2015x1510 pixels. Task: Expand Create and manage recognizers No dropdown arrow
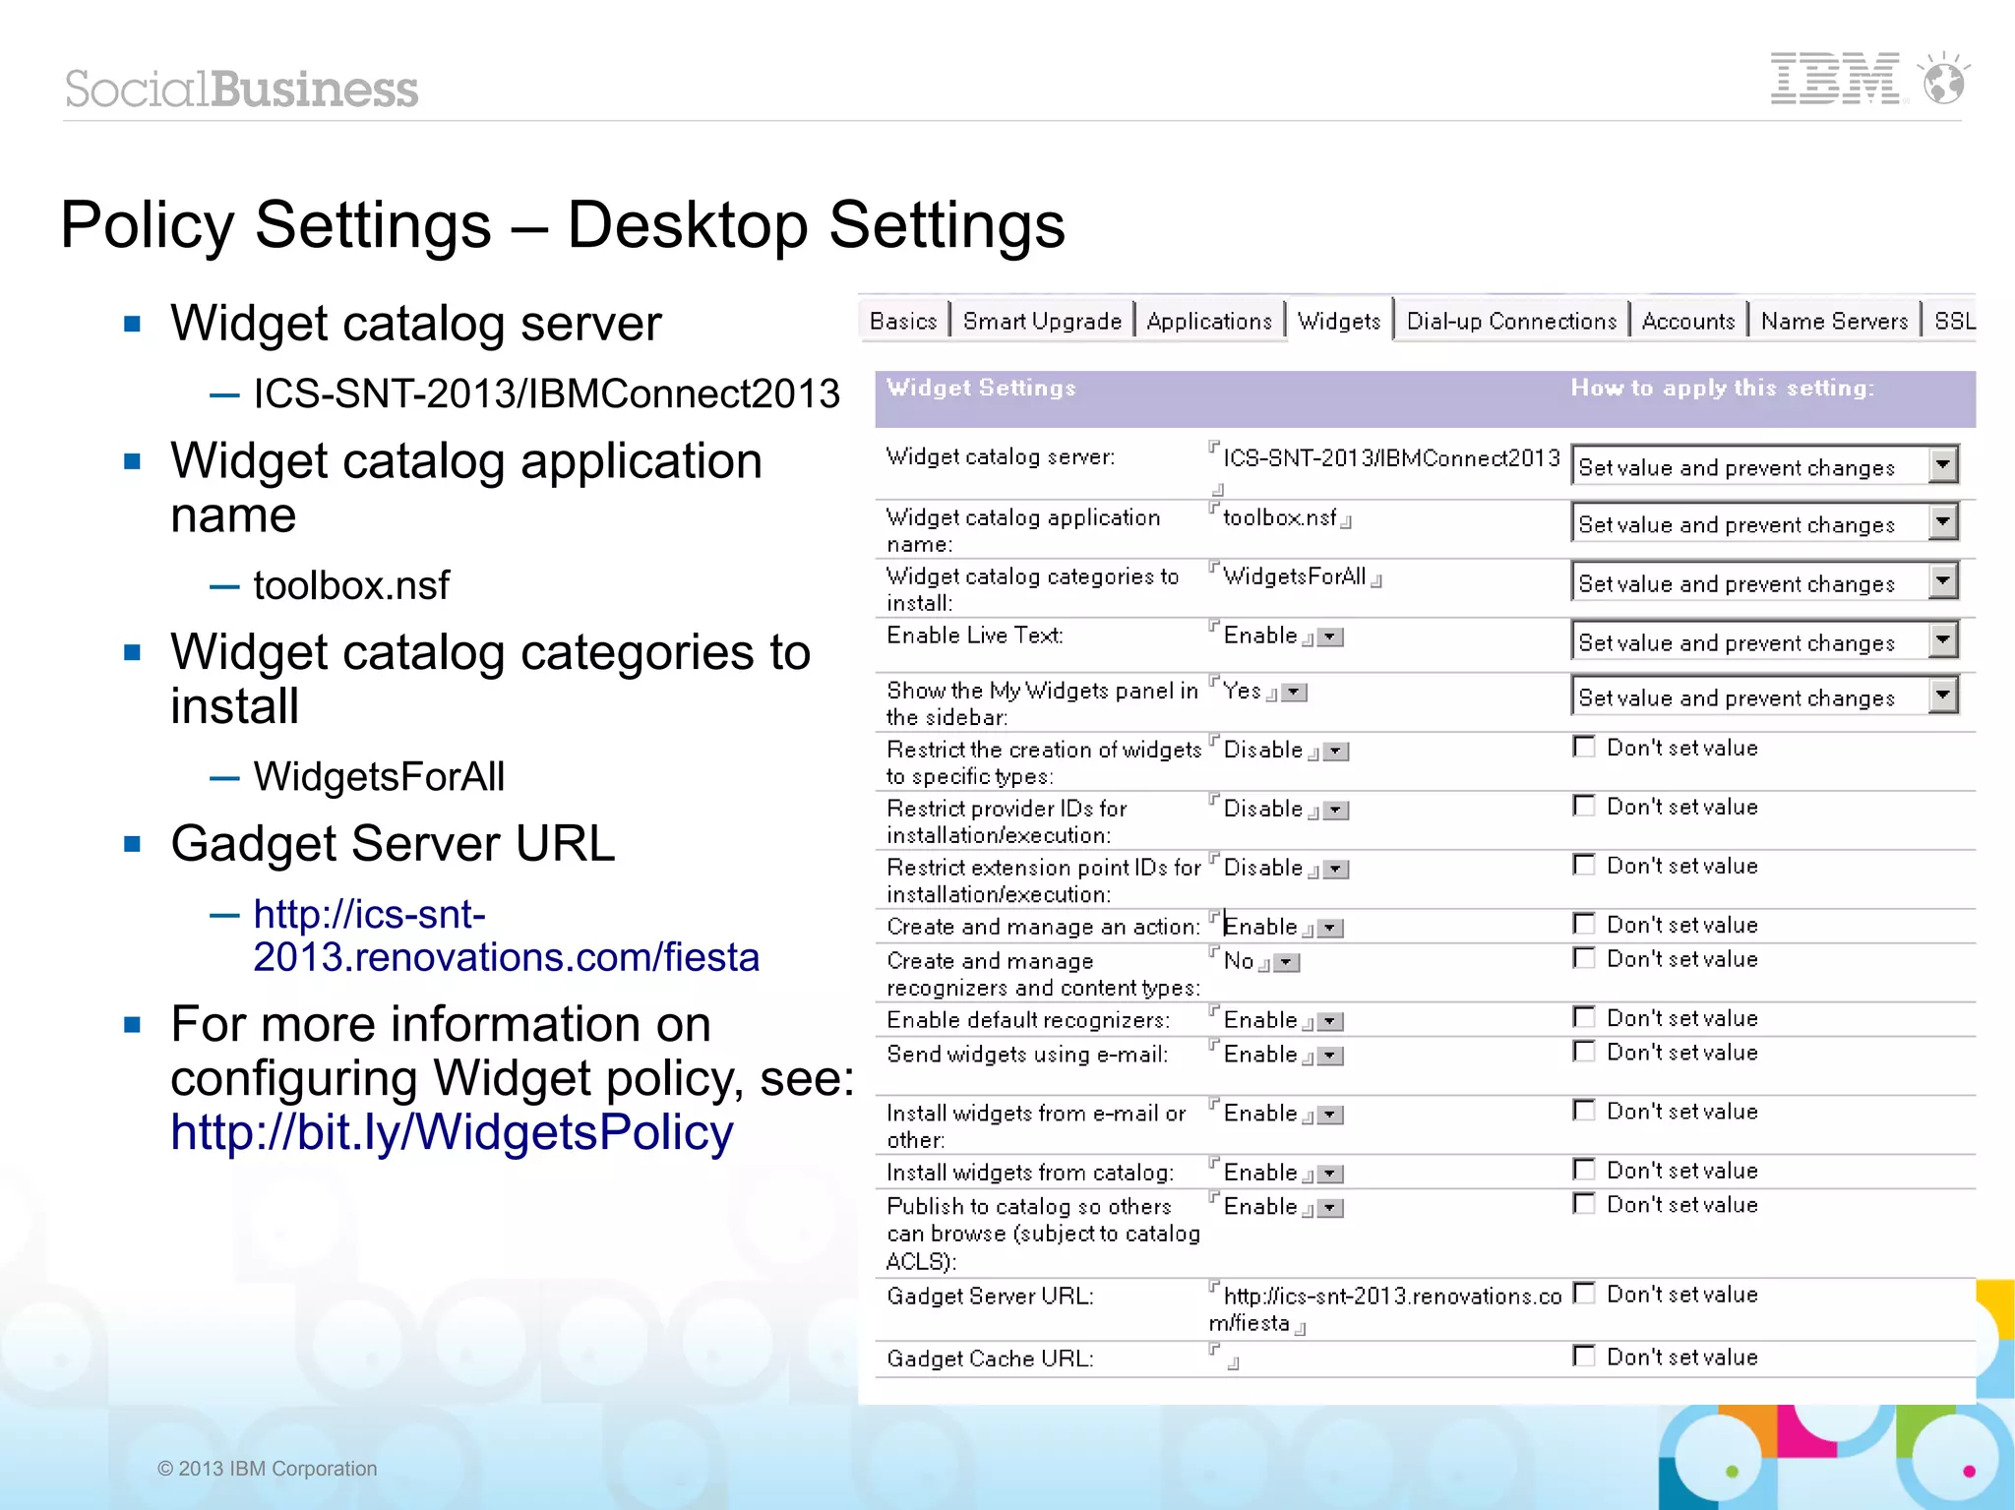tap(1287, 963)
